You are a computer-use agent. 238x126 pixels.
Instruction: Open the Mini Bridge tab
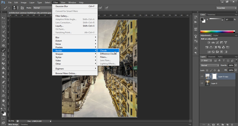[13, 124]
